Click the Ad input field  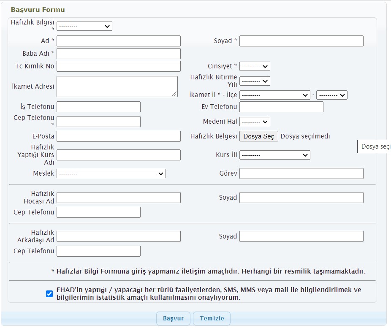(x=119, y=41)
